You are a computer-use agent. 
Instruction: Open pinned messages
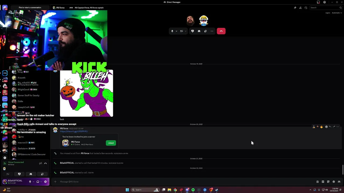[295, 8]
